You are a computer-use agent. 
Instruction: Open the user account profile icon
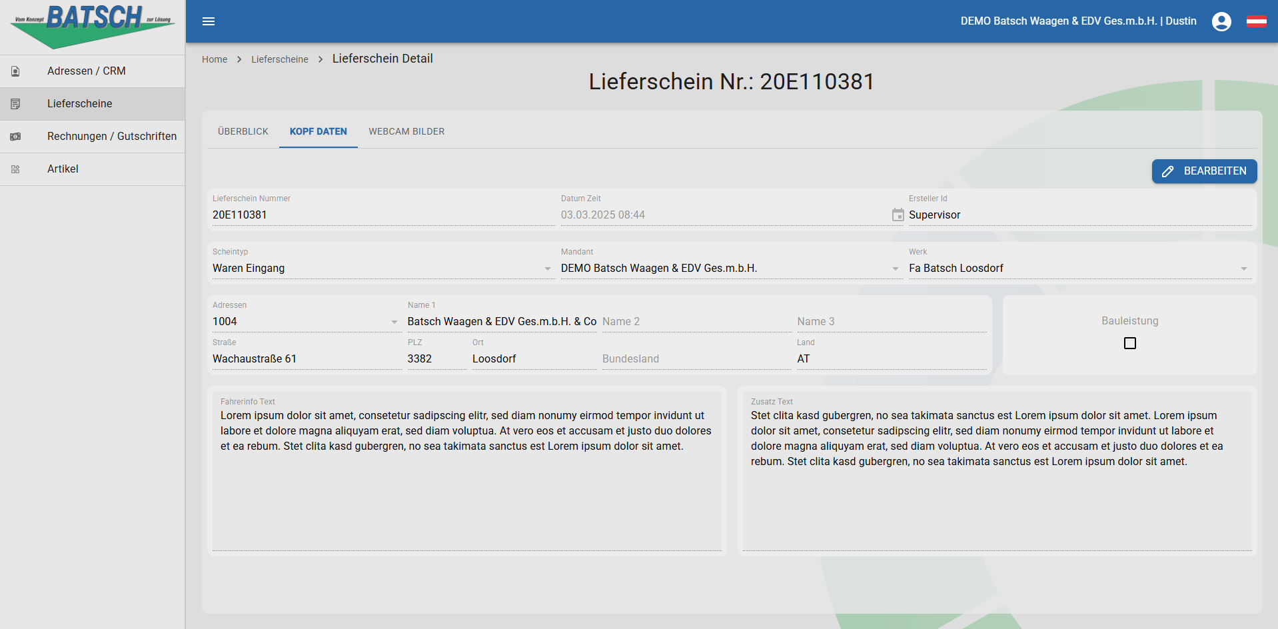(1221, 21)
